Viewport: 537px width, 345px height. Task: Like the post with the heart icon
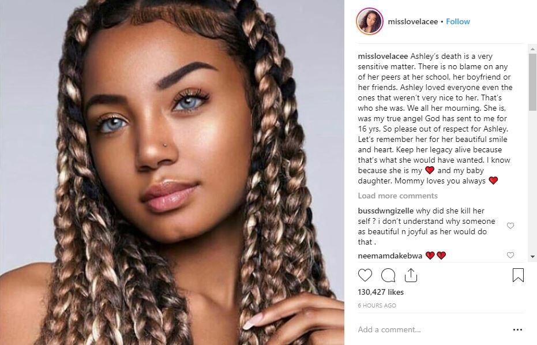tap(365, 275)
